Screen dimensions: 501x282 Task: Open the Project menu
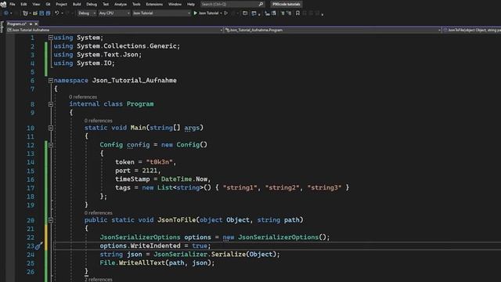[61, 4]
